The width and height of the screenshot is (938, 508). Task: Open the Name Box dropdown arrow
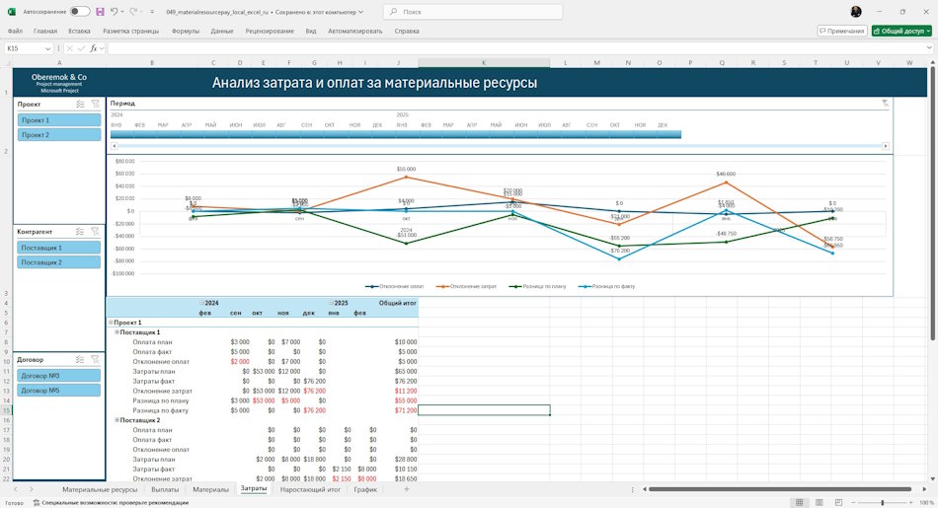pos(47,48)
